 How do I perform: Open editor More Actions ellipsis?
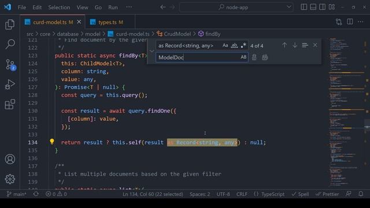361,22
